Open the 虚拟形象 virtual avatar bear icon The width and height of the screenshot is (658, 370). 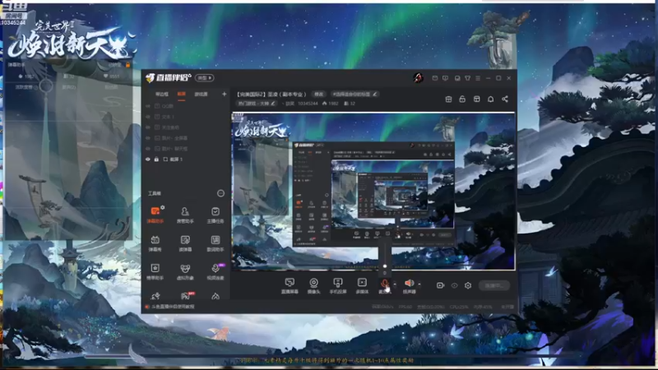click(x=185, y=271)
